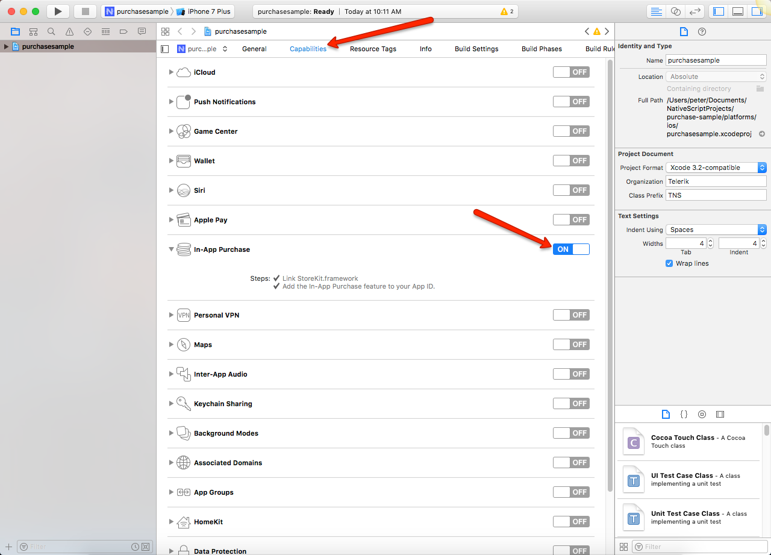Collapse the In-App Purchase section
This screenshot has width=771, height=555.
[x=171, y=249]
